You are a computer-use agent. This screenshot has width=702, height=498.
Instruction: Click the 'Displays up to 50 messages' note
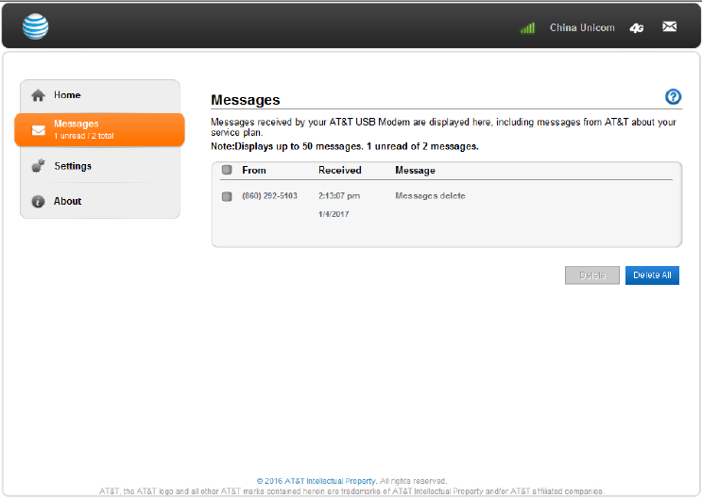coord(344,146)
